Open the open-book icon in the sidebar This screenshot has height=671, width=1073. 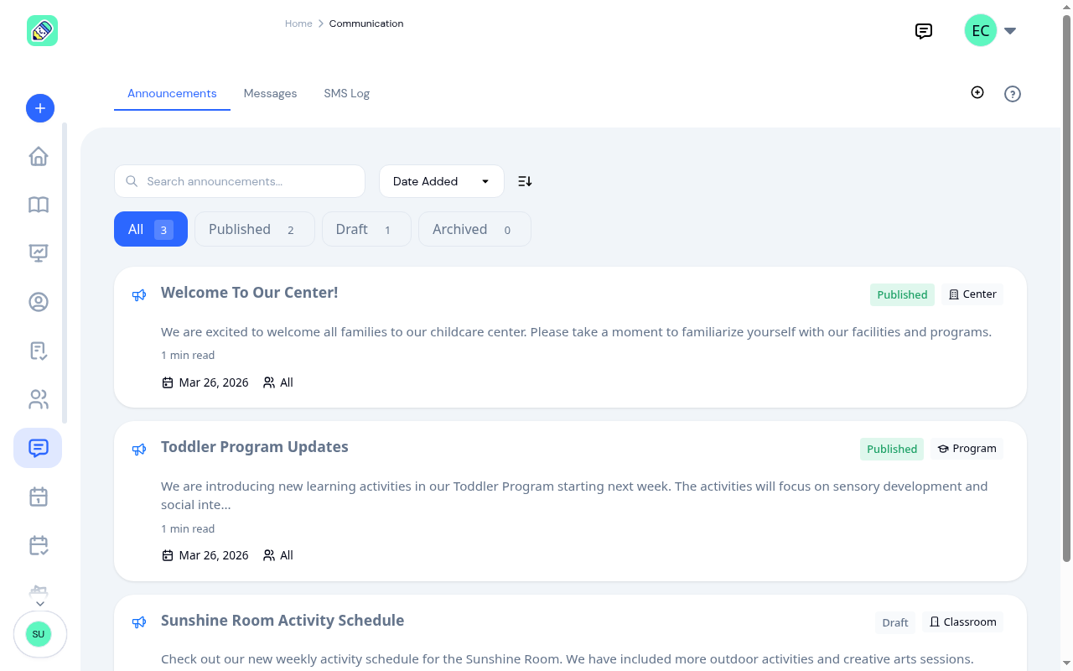coord(39,205)
